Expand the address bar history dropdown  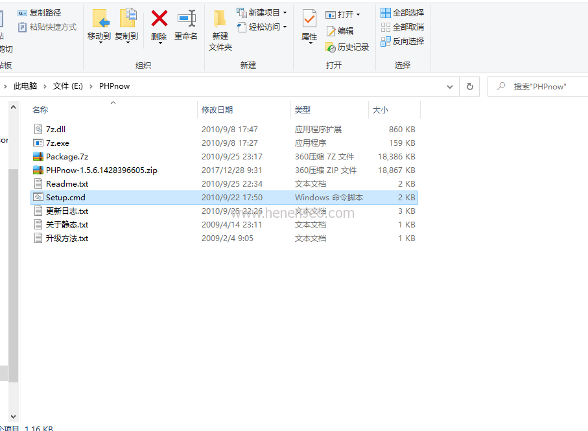(450, 87)
